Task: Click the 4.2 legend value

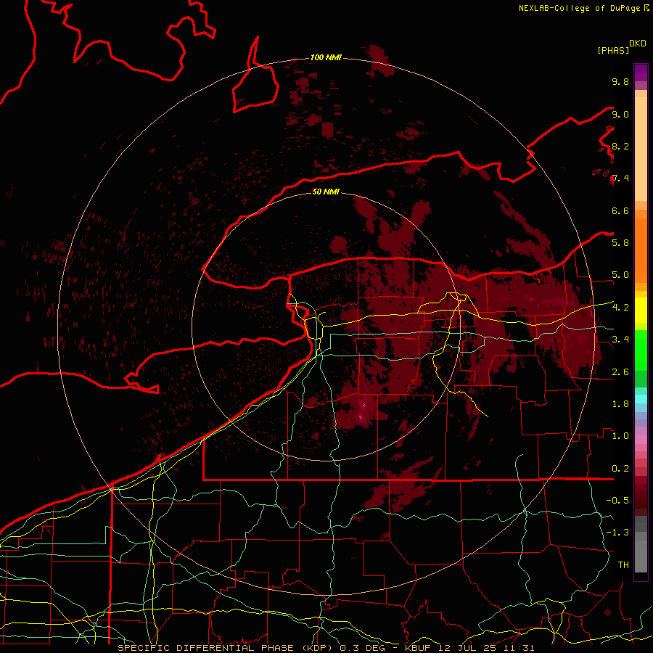Action: 620,308
